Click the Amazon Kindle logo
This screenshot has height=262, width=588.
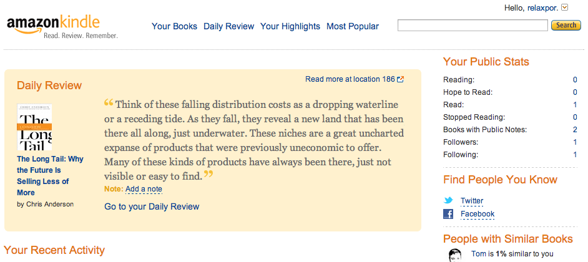[x=61, y=26]
